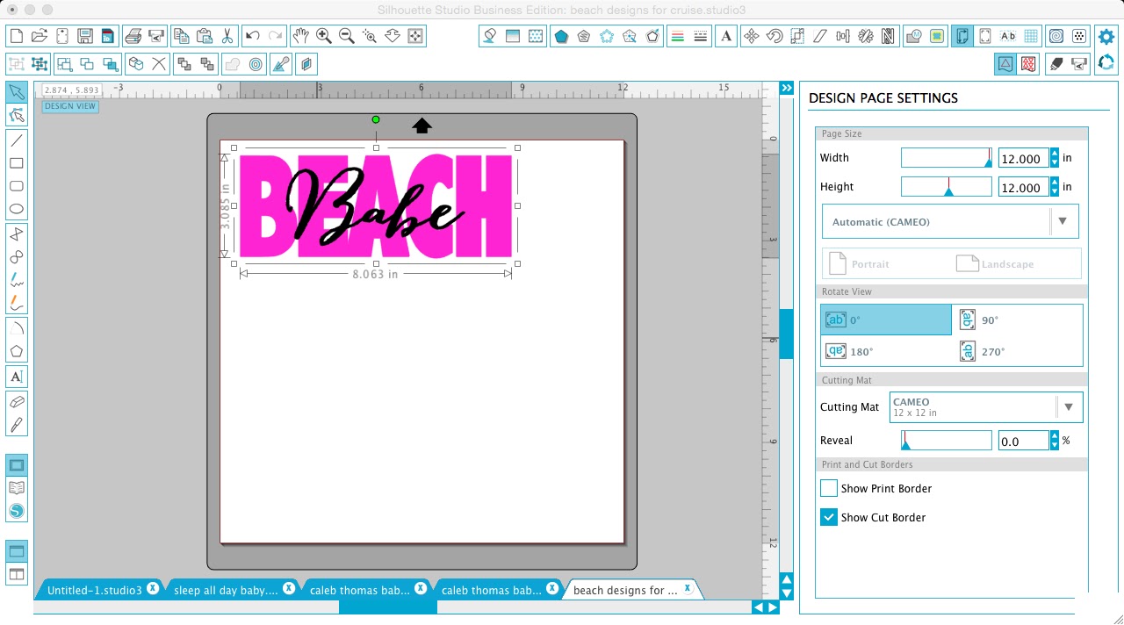This screenshot has width=1124, height=625.
Task: Collapse the panel using the double chevron arrows
Action: point(786,87)
